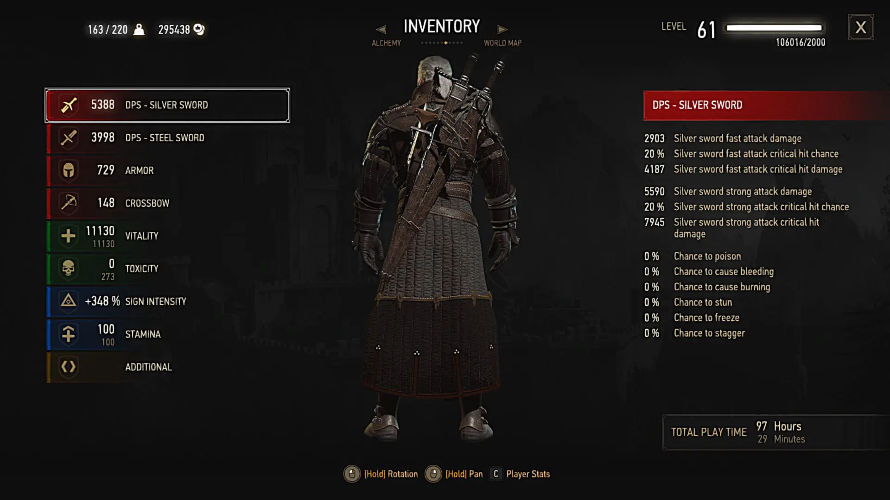
Task: Go to previous menu via left arrow
Action: click(381, 30)
